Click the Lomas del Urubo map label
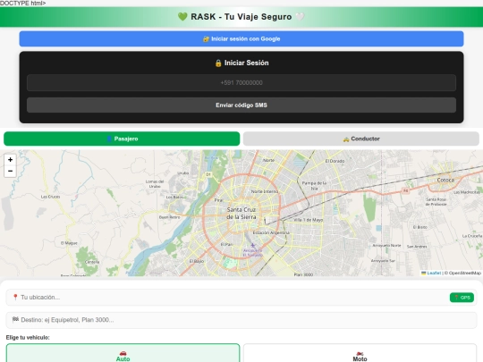The width and height of the screenshot is (483, 362). [155, 184]
